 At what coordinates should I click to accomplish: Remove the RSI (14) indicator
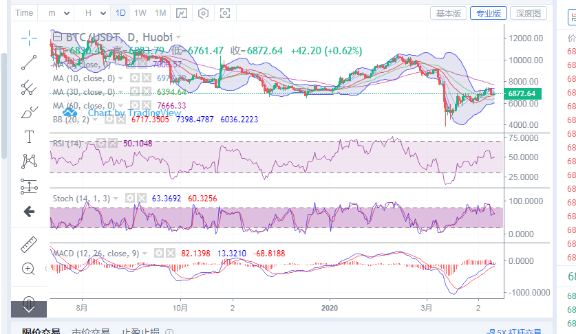point(113,143)
